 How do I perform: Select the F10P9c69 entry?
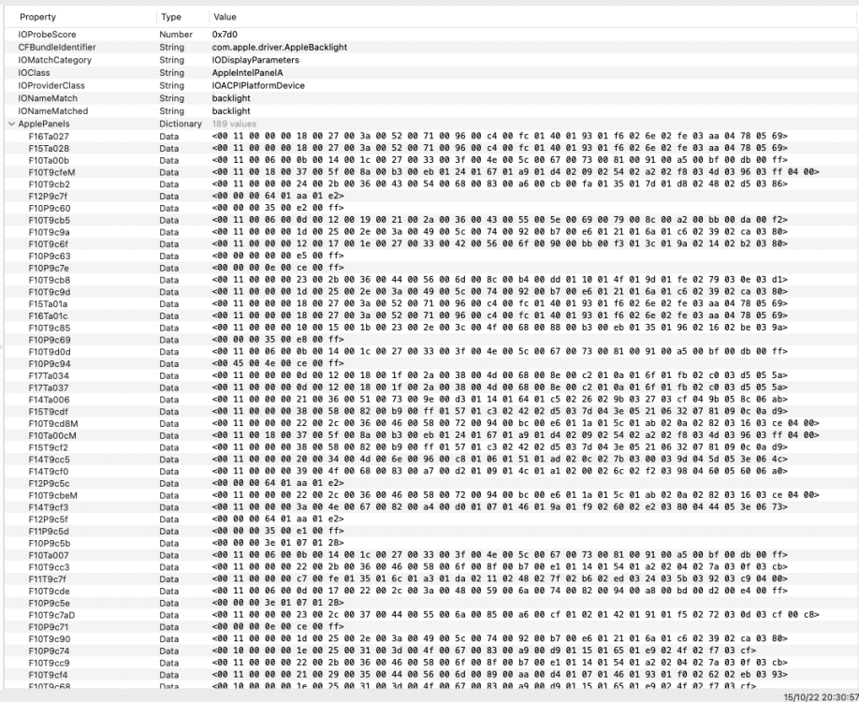click(50, 340)
